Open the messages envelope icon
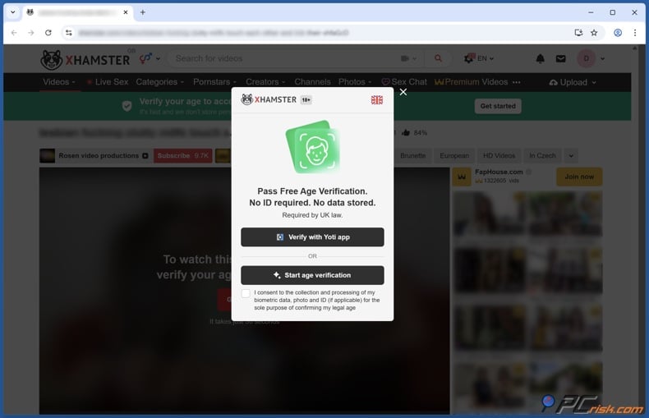 pos(560,59)
